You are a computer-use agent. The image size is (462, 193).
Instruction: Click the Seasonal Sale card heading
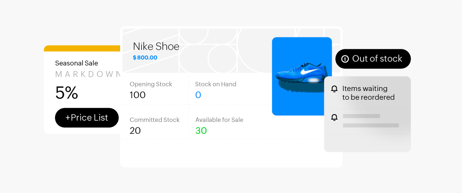point(76,63)
